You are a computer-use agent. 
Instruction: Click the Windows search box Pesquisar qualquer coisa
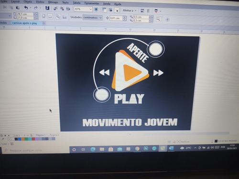pos(36,150)
